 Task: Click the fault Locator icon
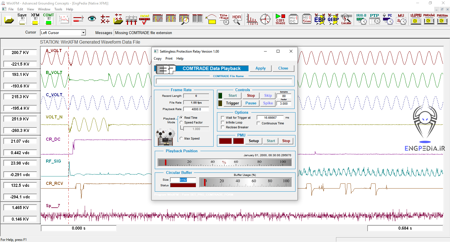pos(346,19)
